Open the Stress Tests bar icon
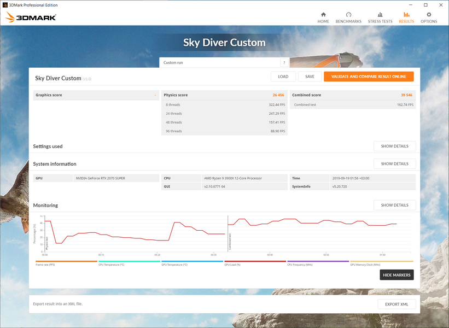This screenshot has height=328, width=449. pyautogui.click(x=380, y=15)
